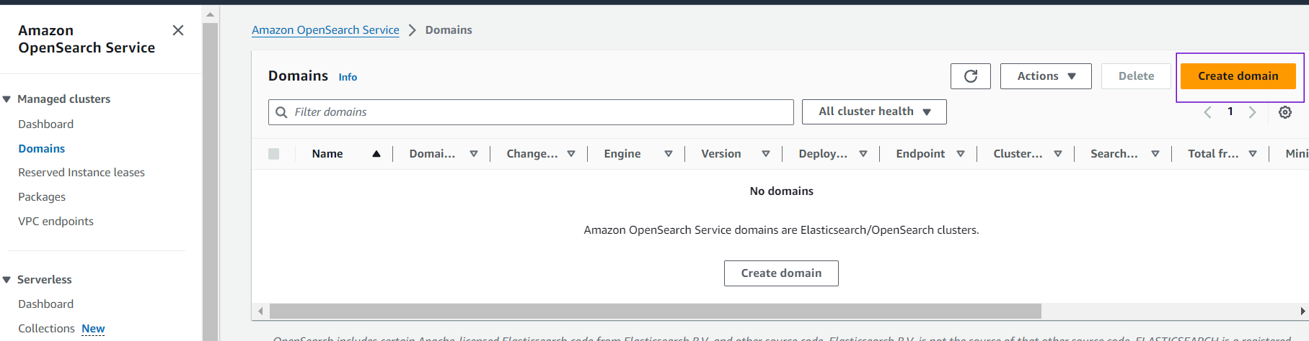Click the next page arrow
The height and width of the screenshot is (341, 1309).
coord(1252,112)
